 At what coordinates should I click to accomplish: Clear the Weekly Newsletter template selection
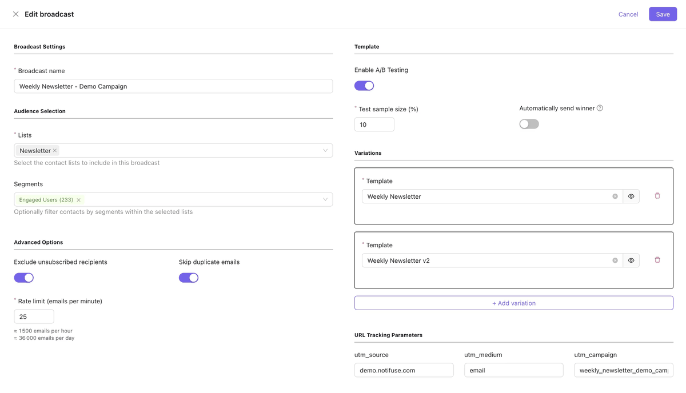pyautogui.click(x=615, y=196)
